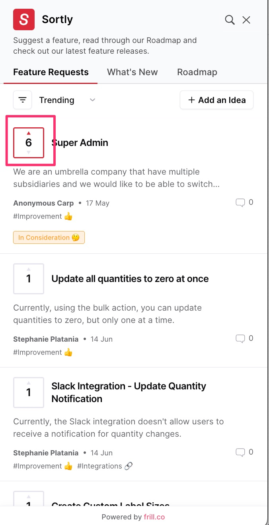Upvote Update all quantities to zero idea

[x=29, y=279]
